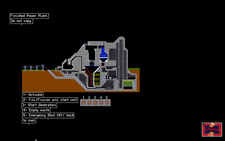This screenshot has width=225, height=141.
Task: Activate the red button under number 2
Action: (90, 102)
